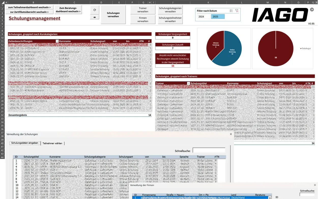Click the IAGO logo

point(280,15)
